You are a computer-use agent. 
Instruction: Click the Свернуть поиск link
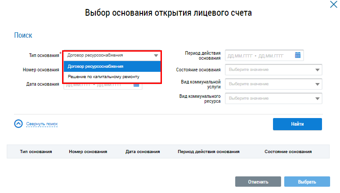tap(42, 124)
